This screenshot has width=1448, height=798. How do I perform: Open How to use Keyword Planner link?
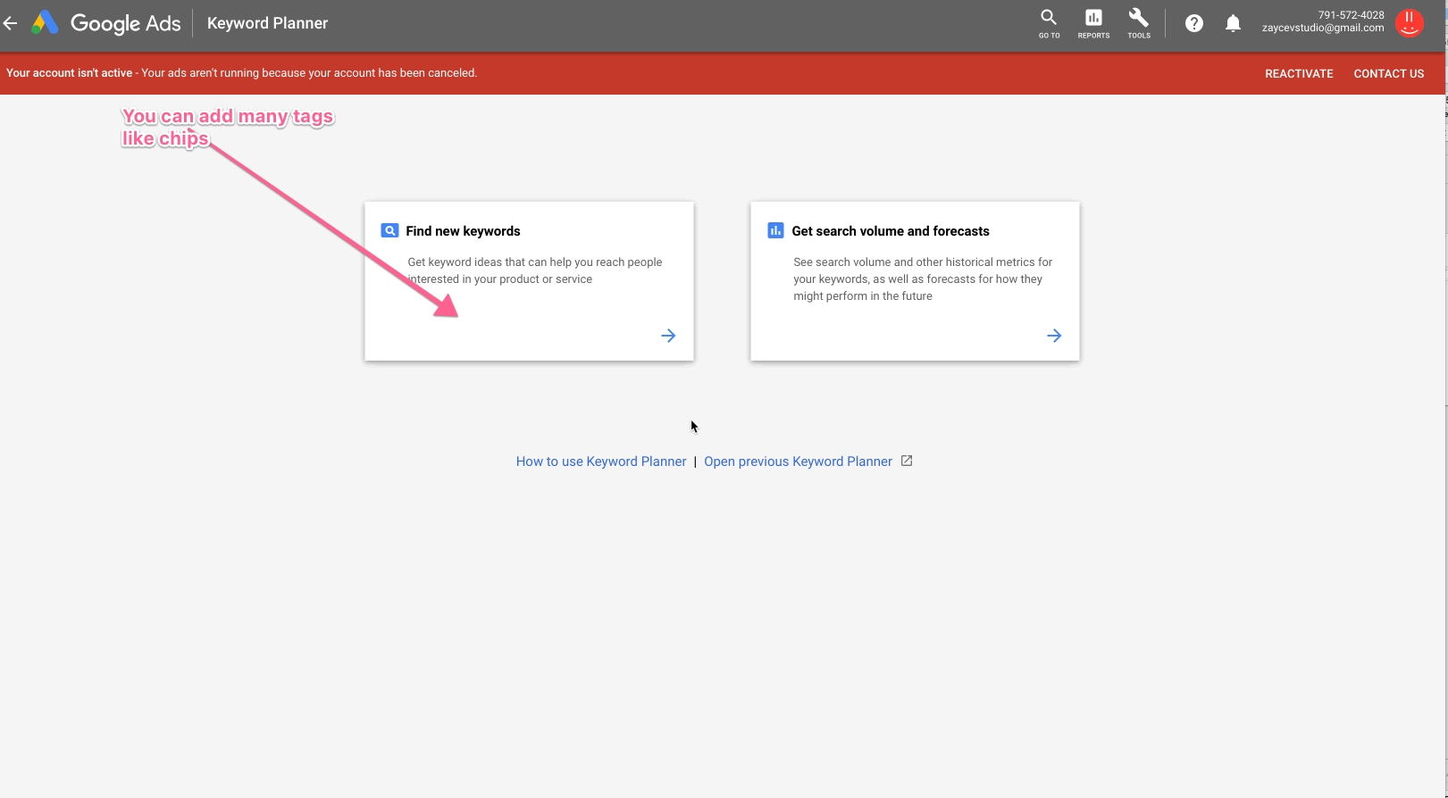point(601,461)
